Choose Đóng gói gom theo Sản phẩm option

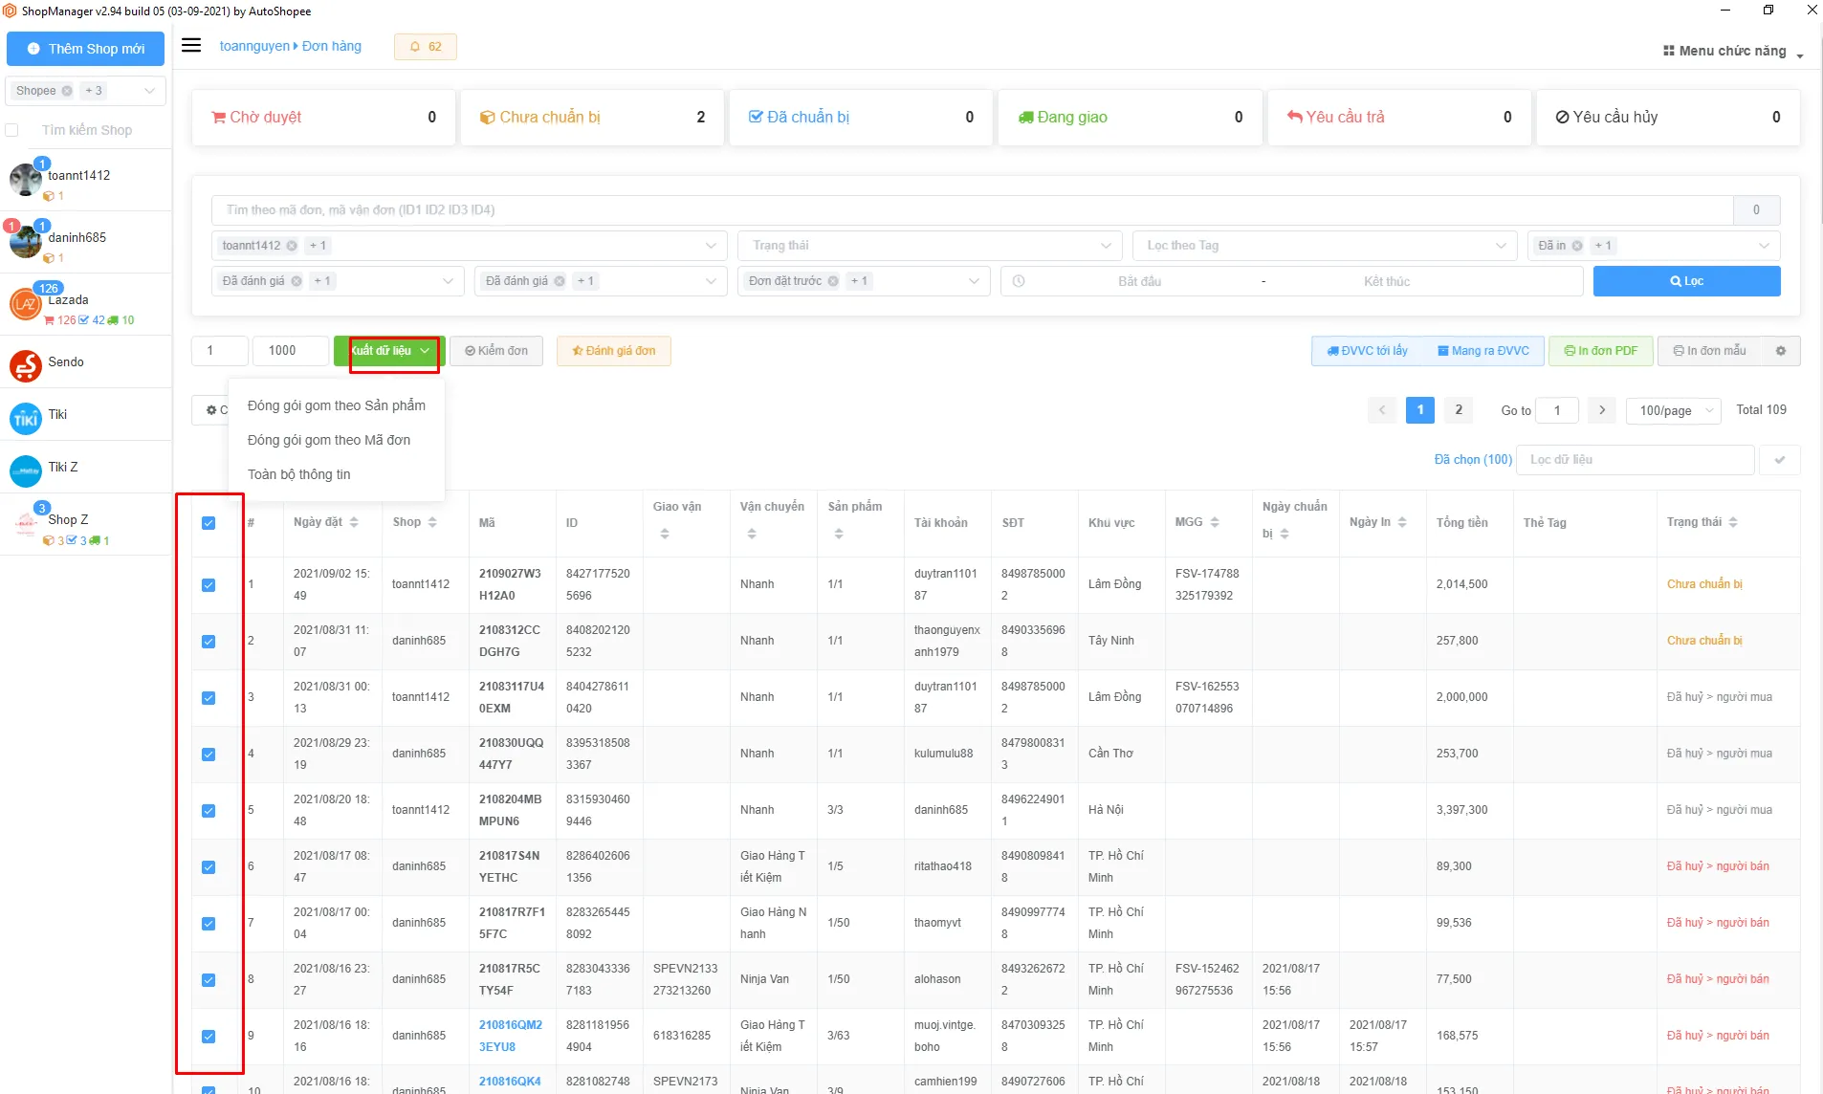[x=337, y=405]
